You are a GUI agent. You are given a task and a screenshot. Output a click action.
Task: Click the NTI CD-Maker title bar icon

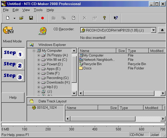4,4
